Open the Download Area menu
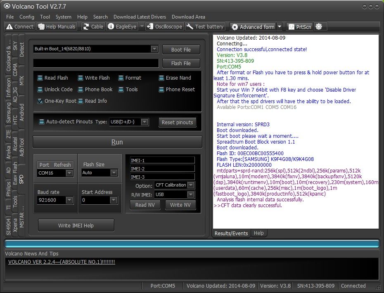 [188, 17]
